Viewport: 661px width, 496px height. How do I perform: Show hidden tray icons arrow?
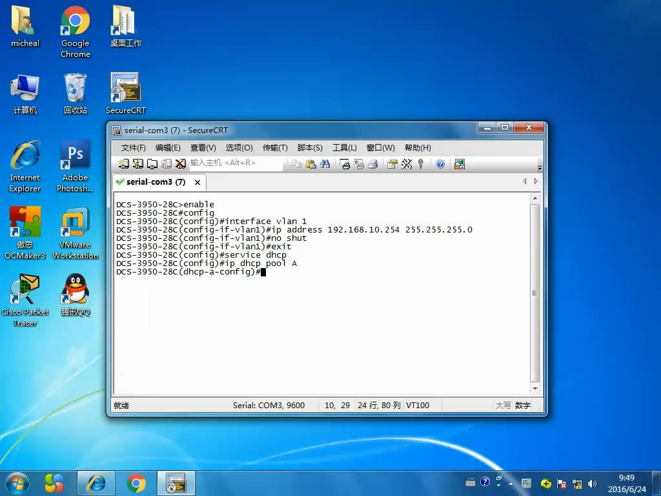coord(511,484)
